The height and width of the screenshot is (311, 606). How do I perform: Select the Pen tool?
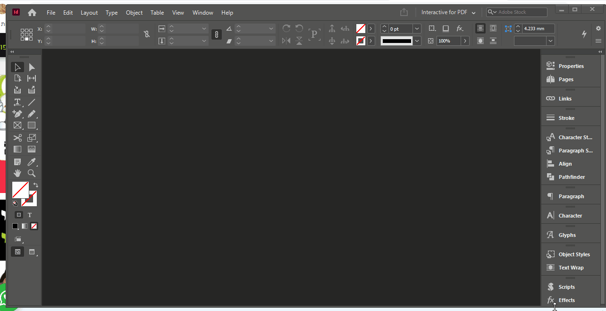(x=17, y=114)
